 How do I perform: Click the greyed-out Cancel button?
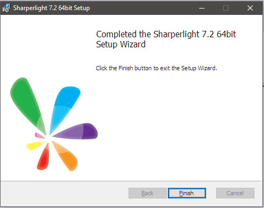coord(235,193)
